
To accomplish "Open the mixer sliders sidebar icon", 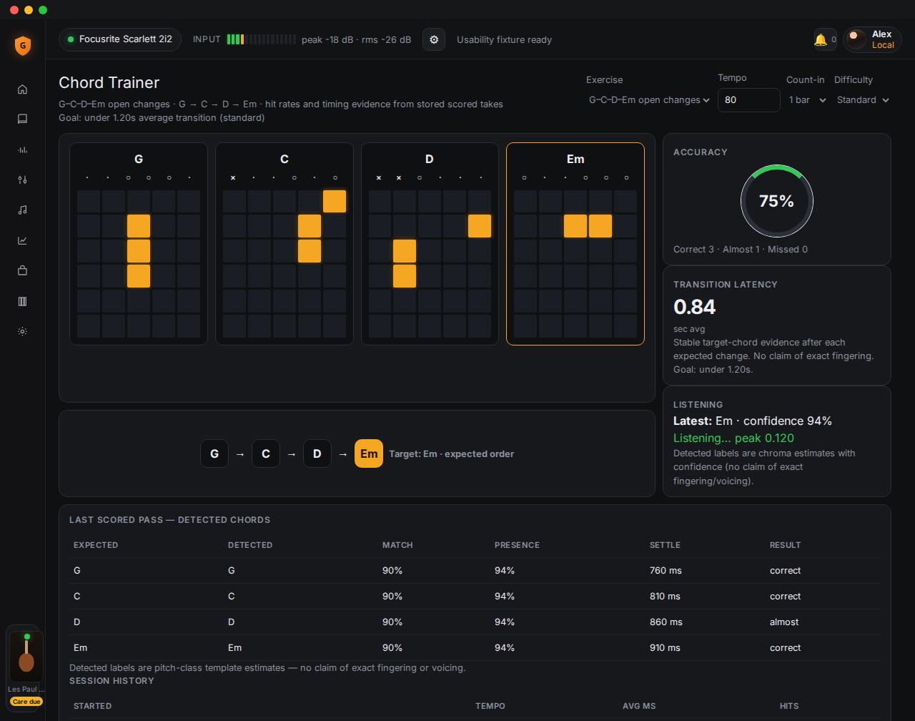I will coord(22,180).
